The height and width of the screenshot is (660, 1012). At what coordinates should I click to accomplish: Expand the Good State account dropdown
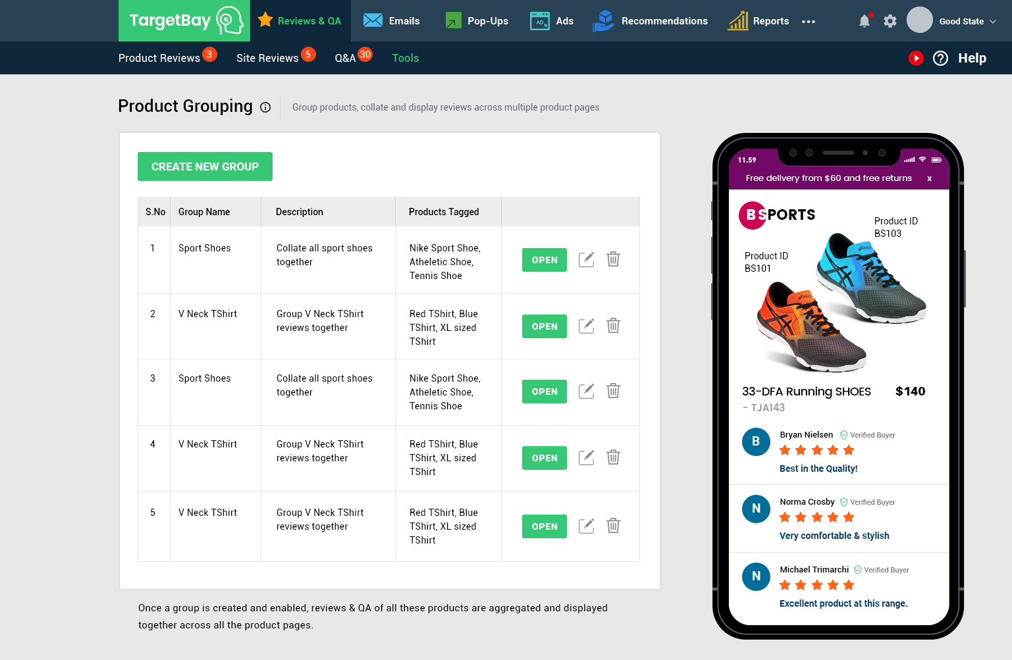(x=968, y=21)
